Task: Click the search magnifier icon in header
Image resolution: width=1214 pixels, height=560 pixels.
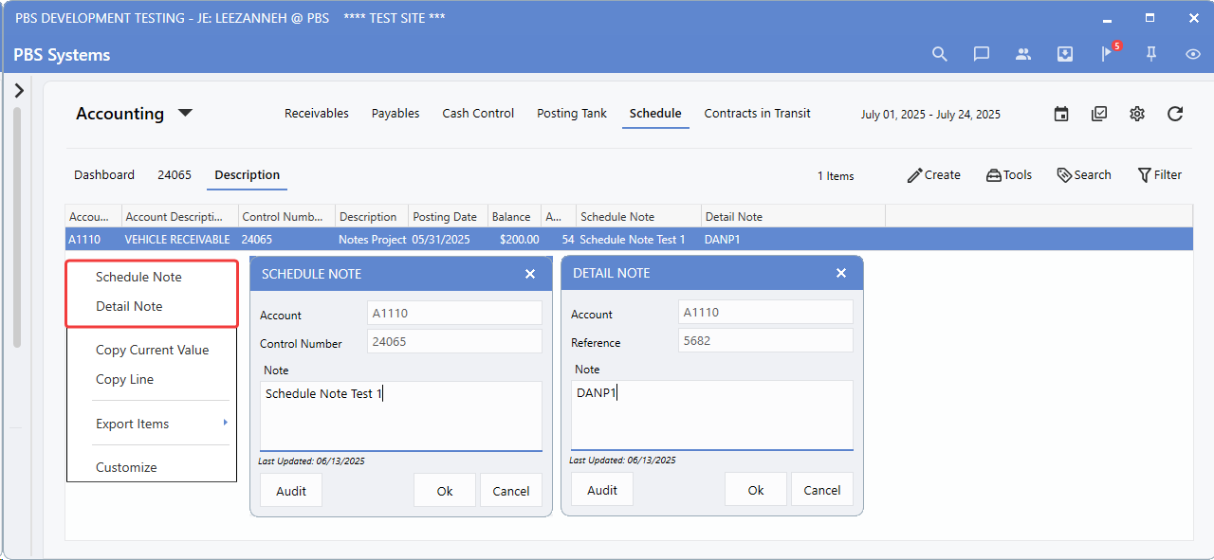Action: click(940, 55)
